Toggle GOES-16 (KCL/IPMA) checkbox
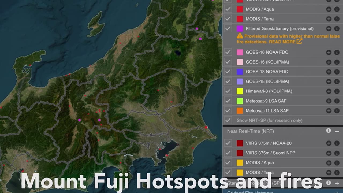This screenshot has width=343, height=193. tap(228, 62)
